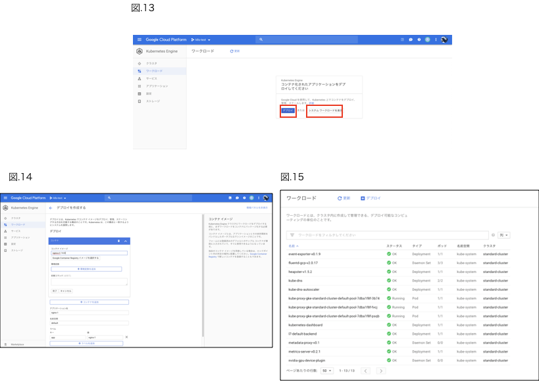Open project selector in Fig.14 header
539x381 pixels.
tap(58, 198)
